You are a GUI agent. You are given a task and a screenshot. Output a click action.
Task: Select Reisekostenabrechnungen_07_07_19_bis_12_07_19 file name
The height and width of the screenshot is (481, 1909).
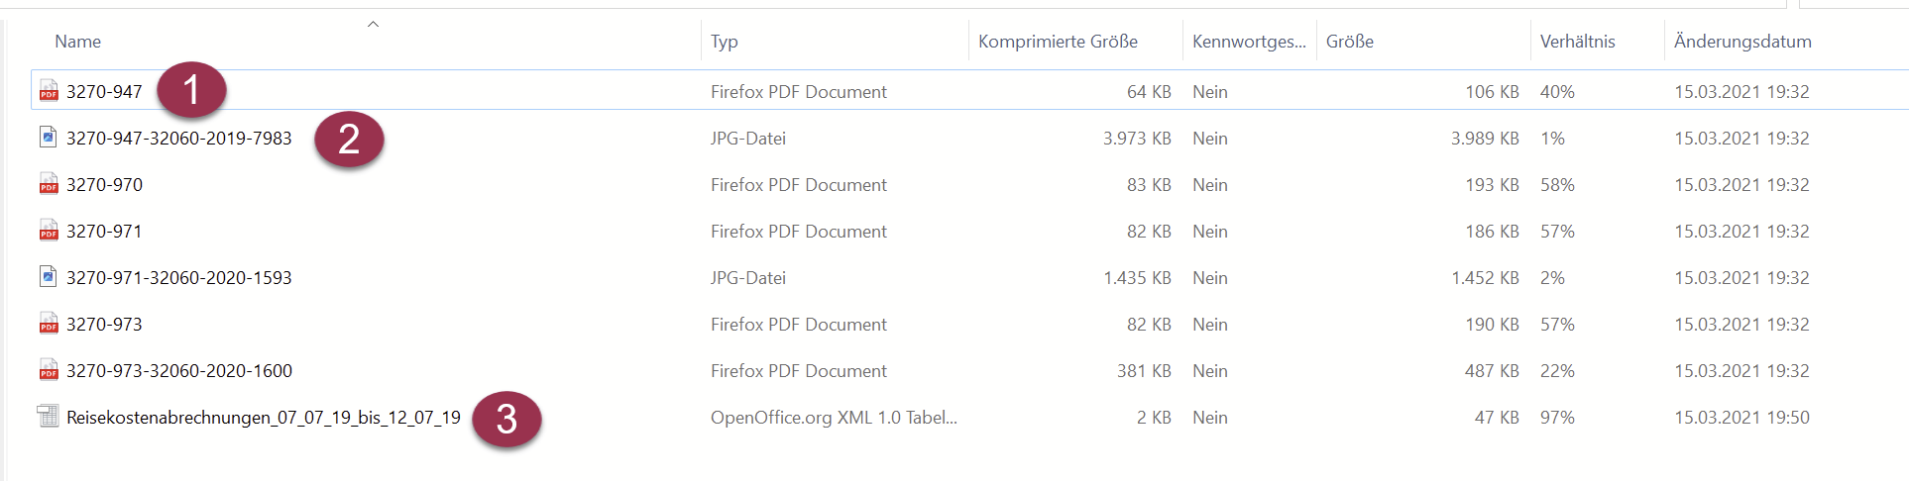pos(264,418)
